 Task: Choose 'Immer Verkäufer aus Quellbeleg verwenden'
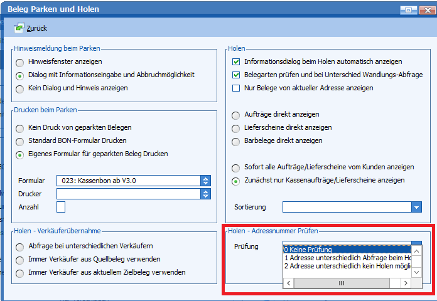click(x=21, y=260)
